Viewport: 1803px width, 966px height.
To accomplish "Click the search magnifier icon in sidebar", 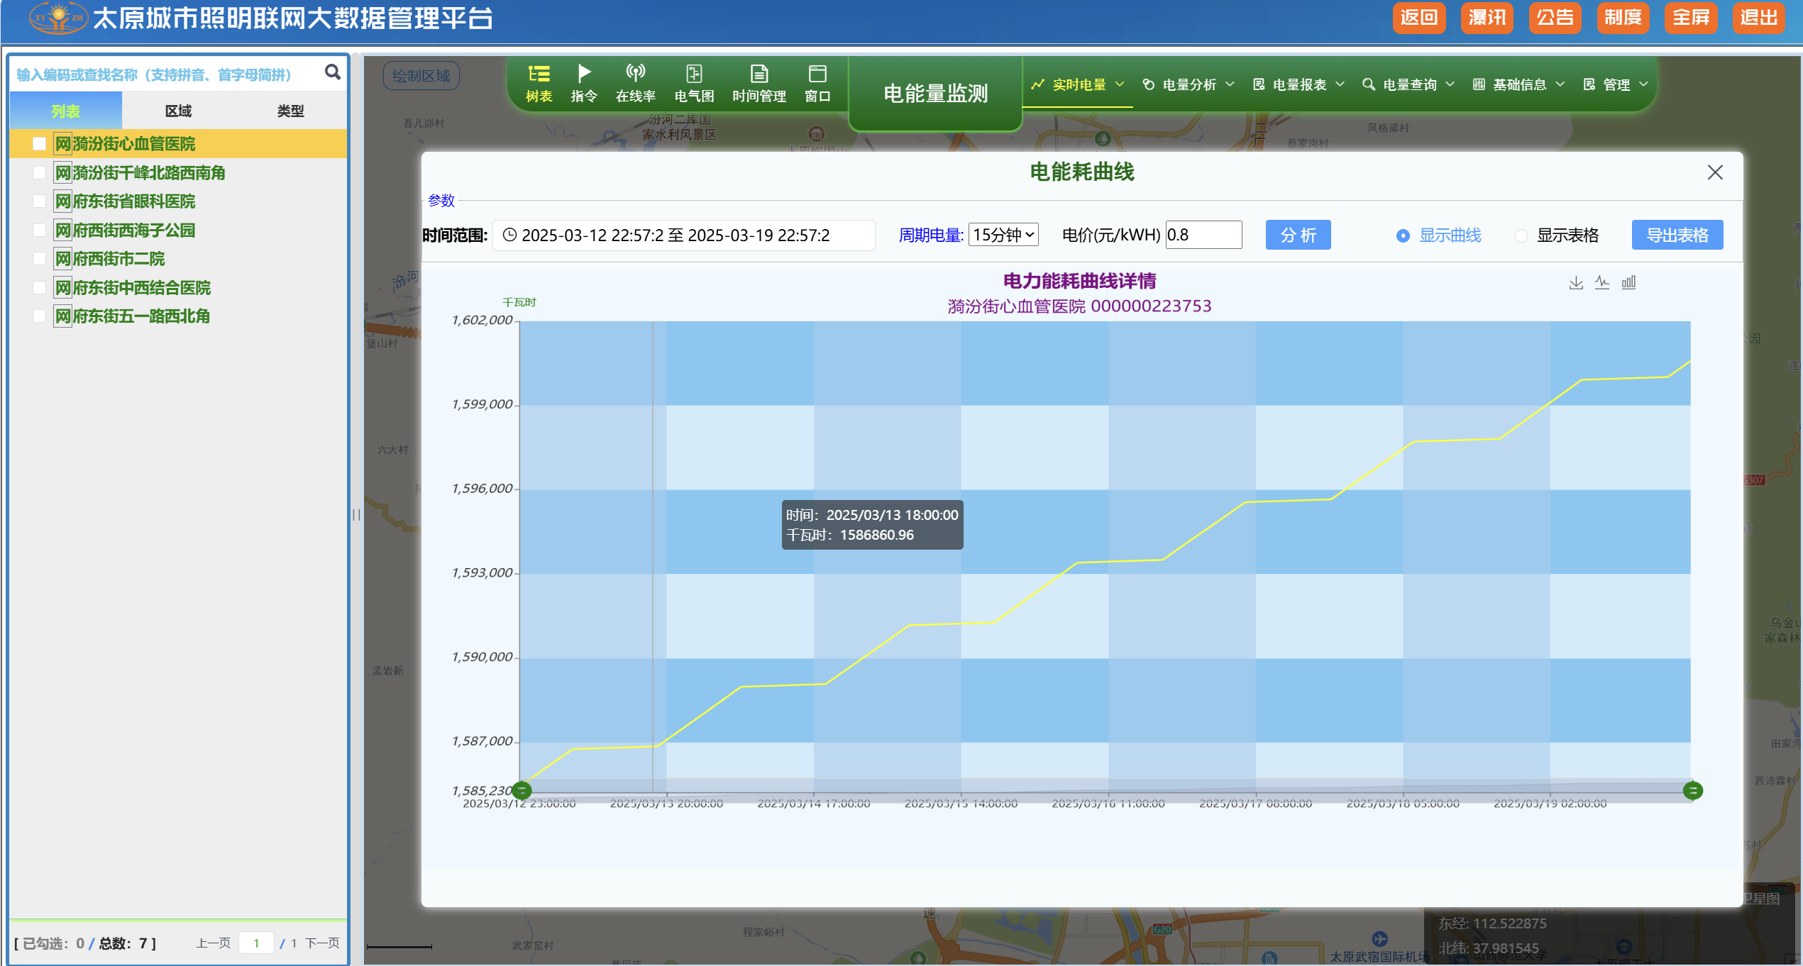I will [x=332, y=72].
